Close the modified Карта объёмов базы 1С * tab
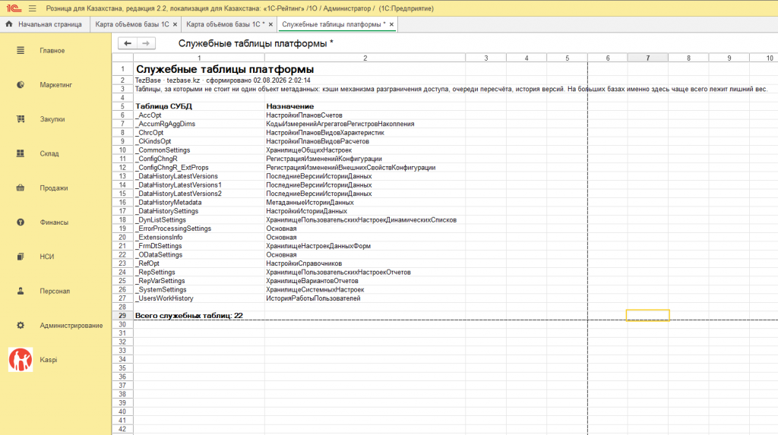The image size is (778, 435). pos(270,24)
